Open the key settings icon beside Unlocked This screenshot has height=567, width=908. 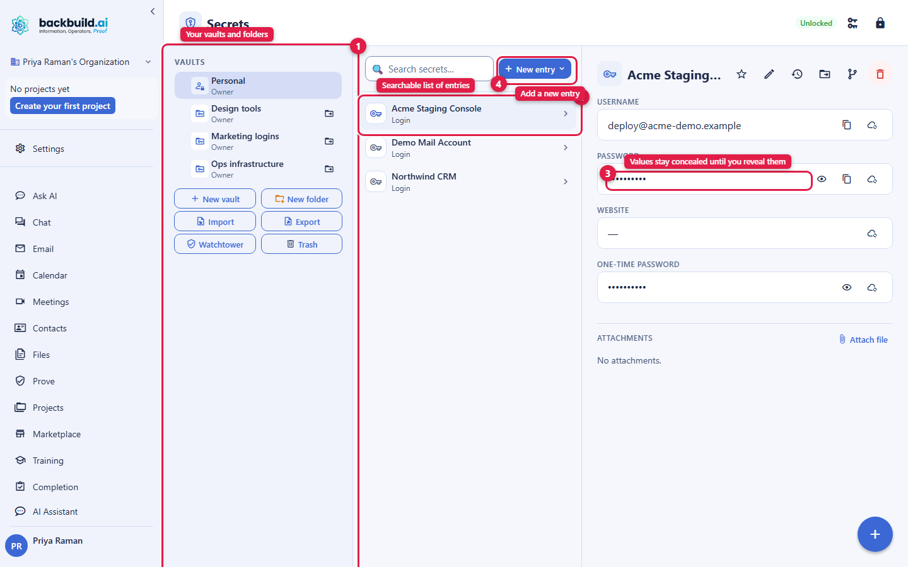(853, 23)
